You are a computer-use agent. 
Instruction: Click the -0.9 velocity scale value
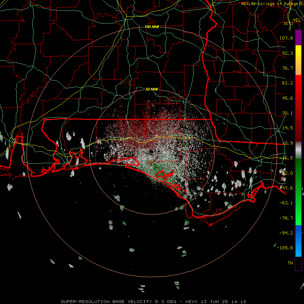287,143
